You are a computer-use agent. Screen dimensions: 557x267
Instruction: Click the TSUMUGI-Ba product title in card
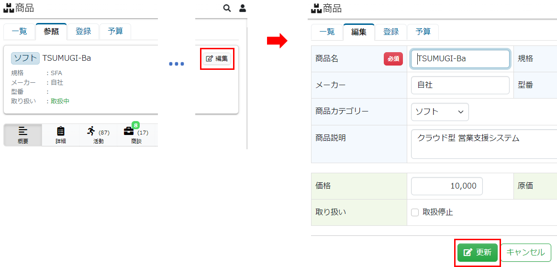coord(67,58)
